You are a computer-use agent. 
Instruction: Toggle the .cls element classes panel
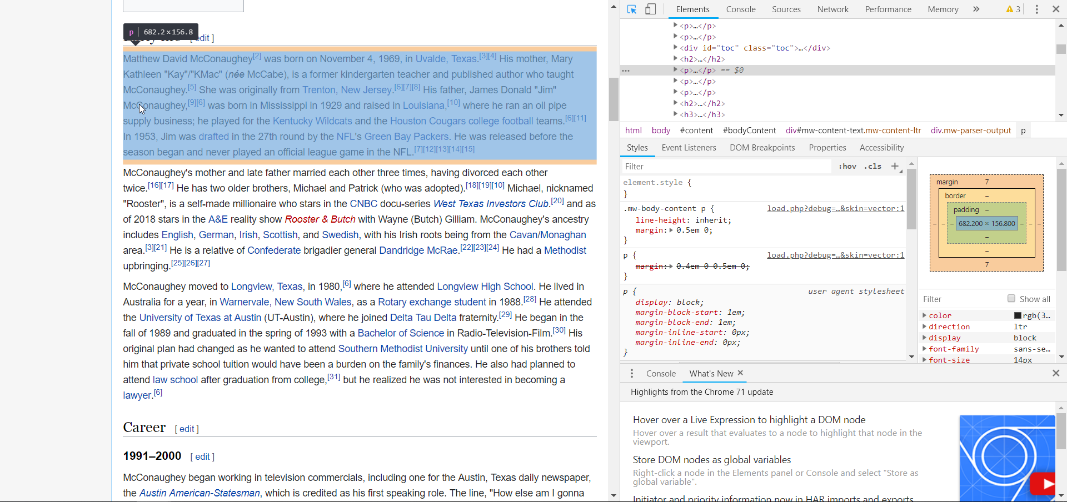(x=873, y=166)
